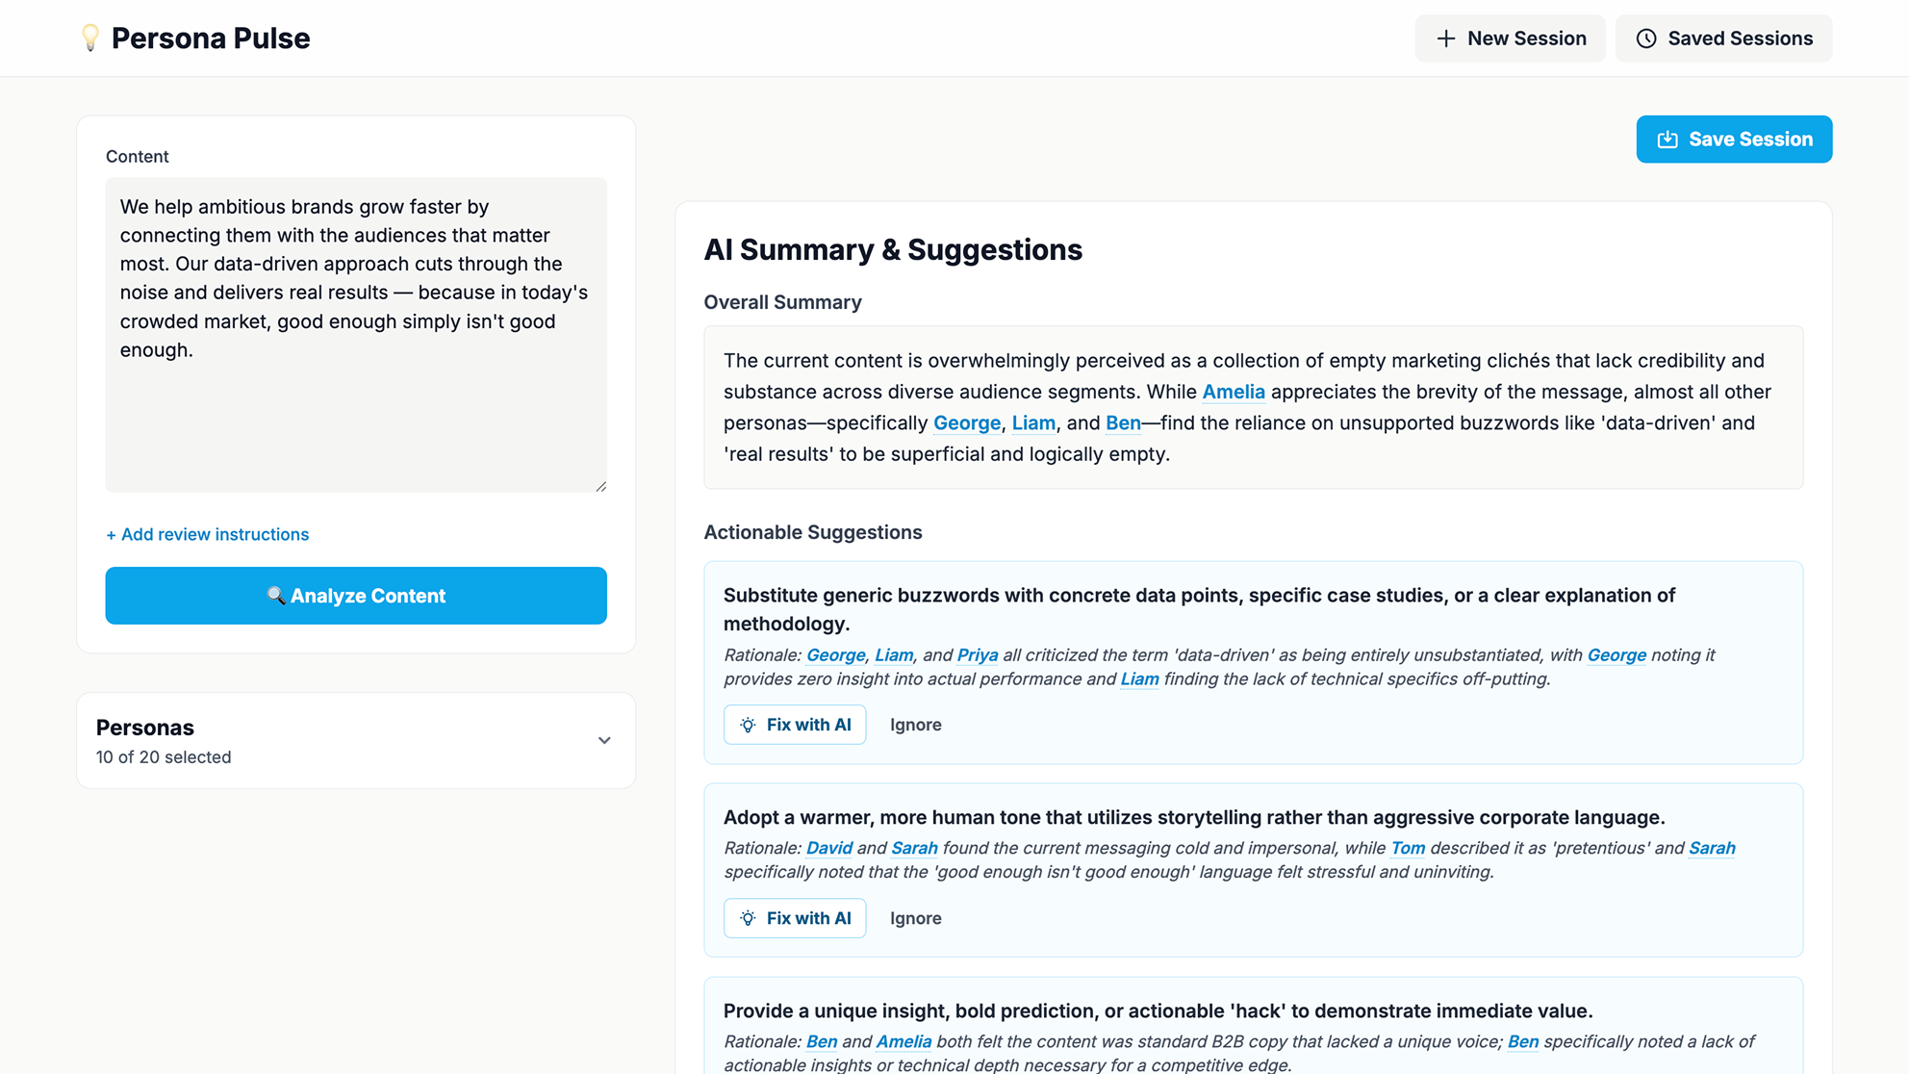Image resolution: width=1909 pixels, height=1074 pixels.
Task: Click the clock icon on Saved Sessions
Action: pos(1646,38)
